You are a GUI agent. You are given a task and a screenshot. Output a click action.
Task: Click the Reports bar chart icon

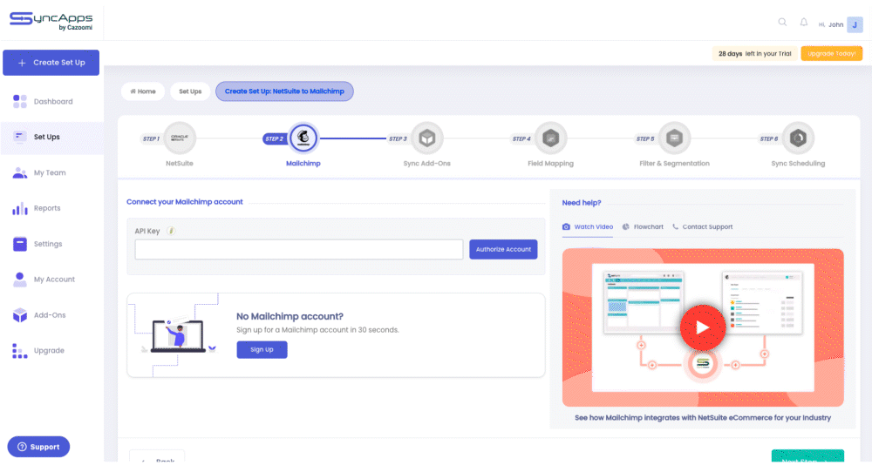tap(20, 208)
